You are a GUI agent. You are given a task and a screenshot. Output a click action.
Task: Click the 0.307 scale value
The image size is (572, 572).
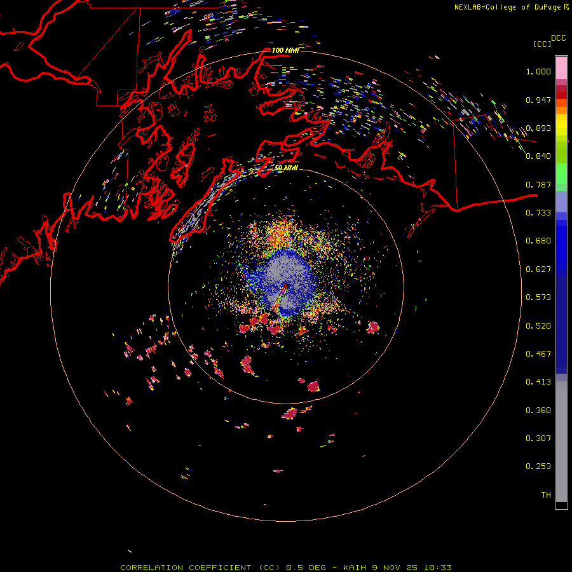[538, 438]
